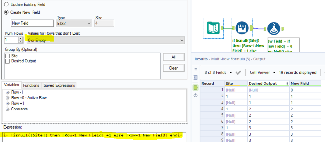Click the Size field showing 4
This screenshot has width=325, height=142.
104,23
